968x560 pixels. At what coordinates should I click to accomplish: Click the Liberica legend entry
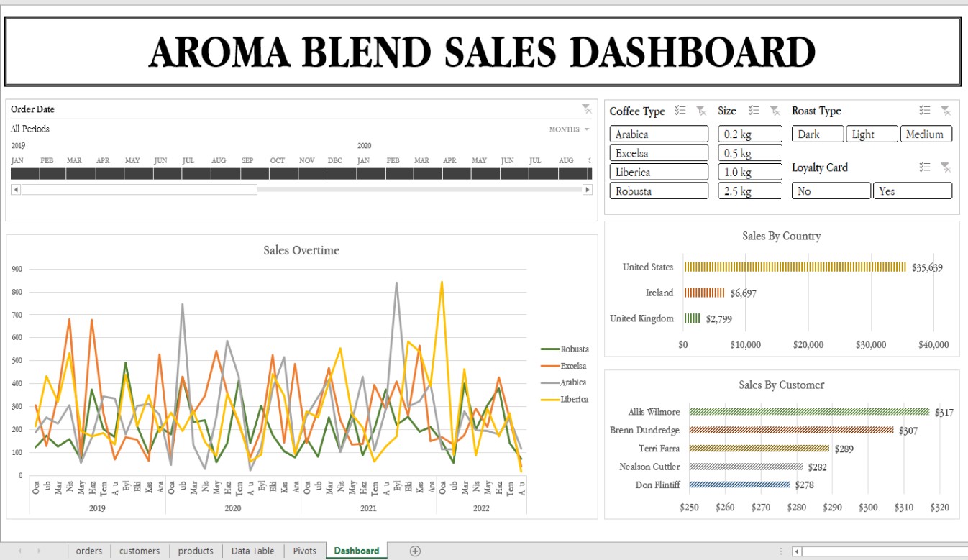[565, 399]
